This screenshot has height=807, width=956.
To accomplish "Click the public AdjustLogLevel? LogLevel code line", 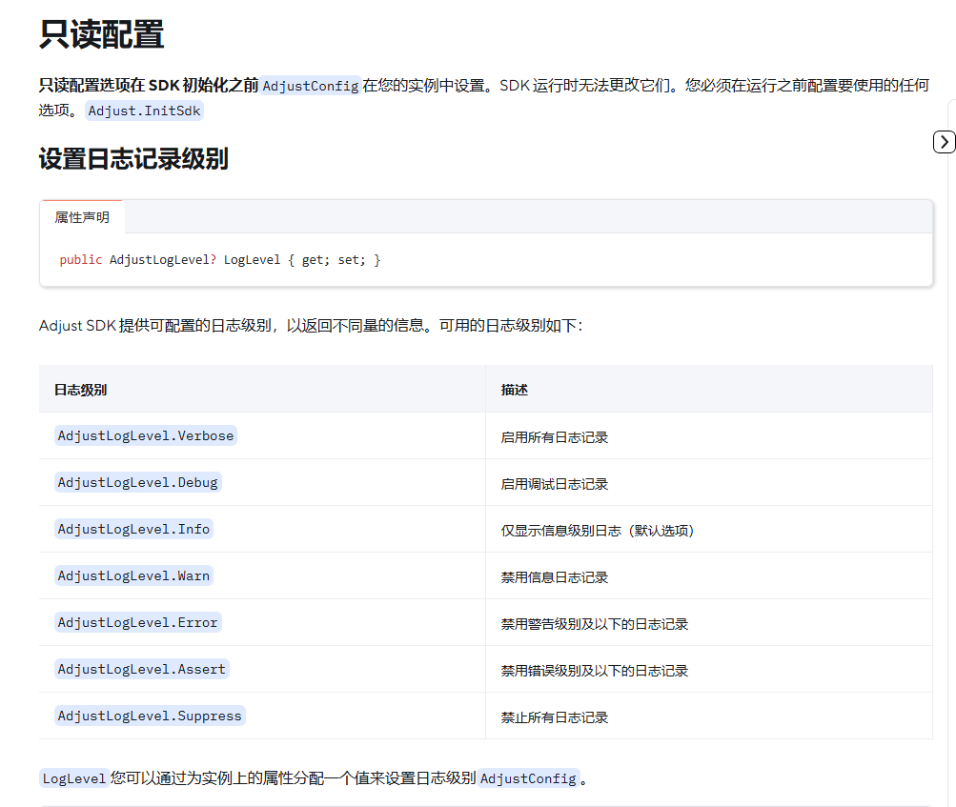I will (220, 260).
